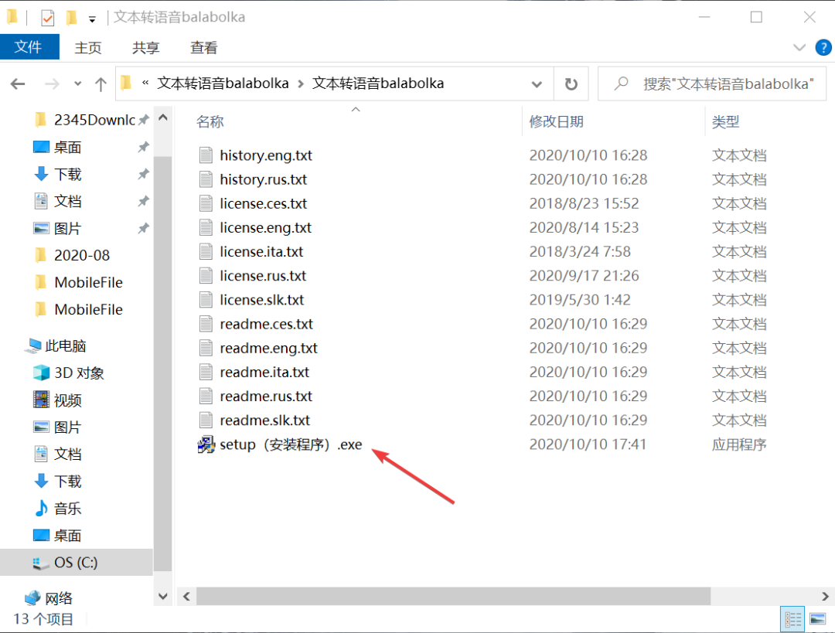The image size is (835, 633).
Task: Select license.ces.txt file
Action: pyautogui.click(x=263, y=203)
